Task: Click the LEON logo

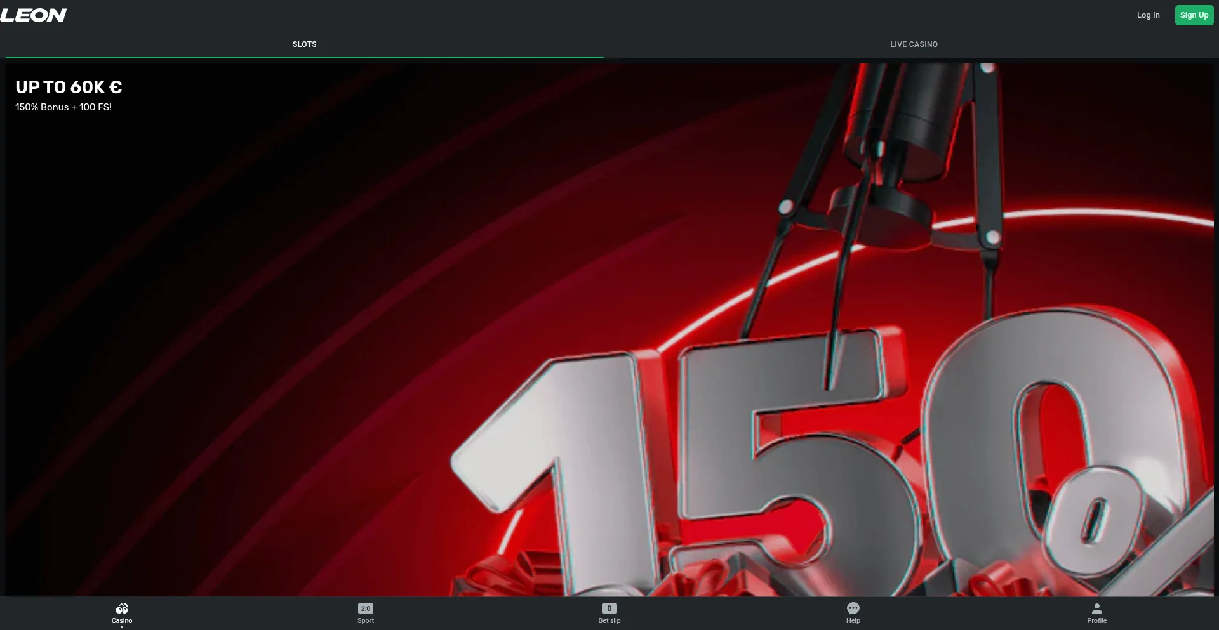Action: click(x=34, y=15)
